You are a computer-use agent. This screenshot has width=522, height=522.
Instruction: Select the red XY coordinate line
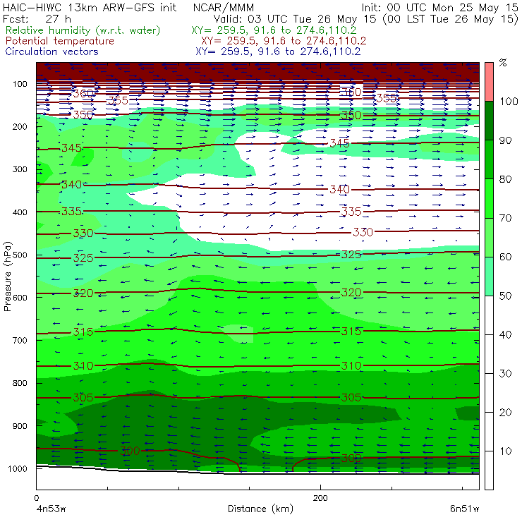click(284, 41)
